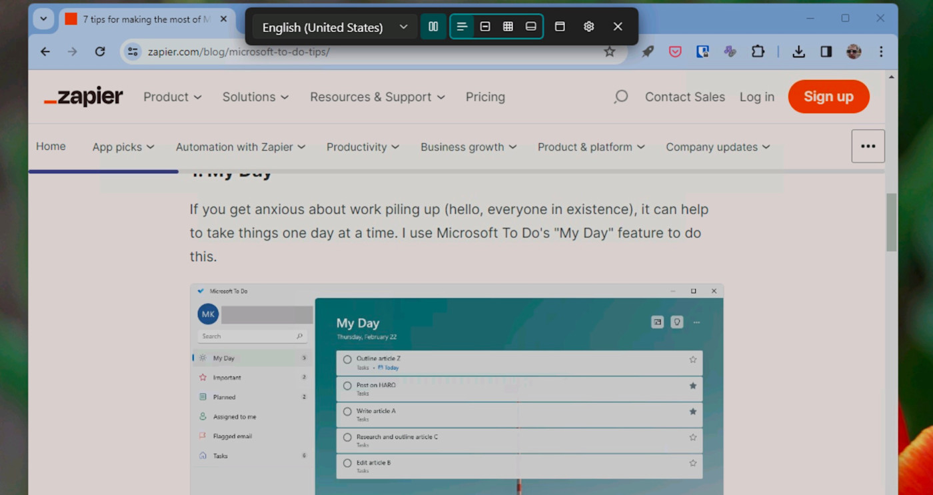Go forward in browser history
Viewport: 933px width, 495px height.
pyautogui.click(x=73, y=51)
